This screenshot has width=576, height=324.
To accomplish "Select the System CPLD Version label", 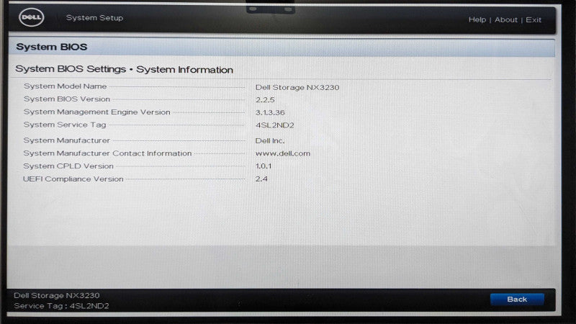I will point(68,166).
